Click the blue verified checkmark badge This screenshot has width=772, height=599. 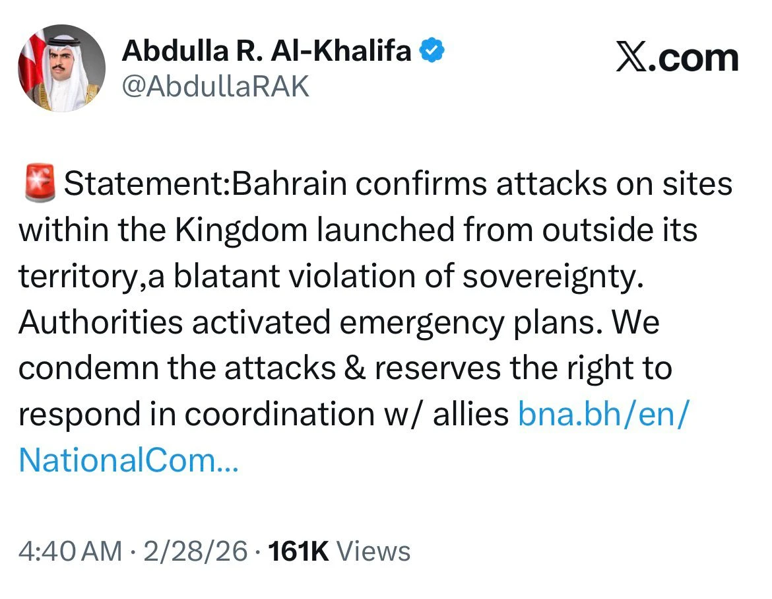(x=432, y=51)
